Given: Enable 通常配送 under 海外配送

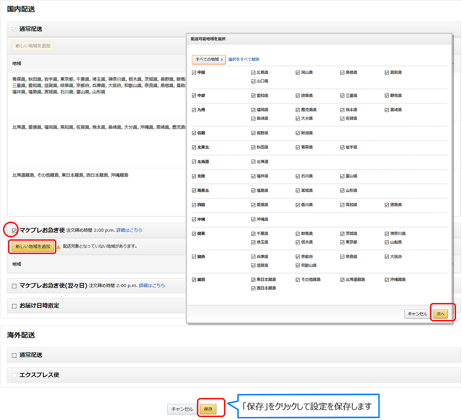Looking at the screenshot, I should click(14, 355).
